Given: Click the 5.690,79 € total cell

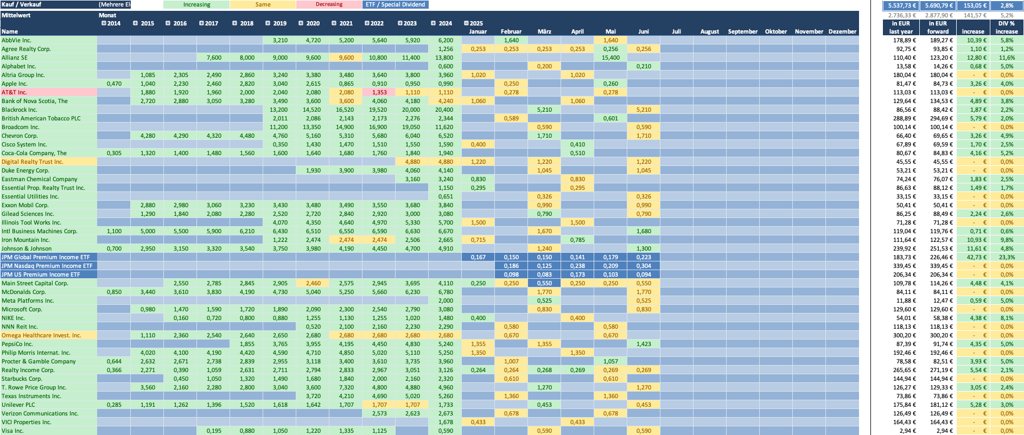Looking at the screenshot, I should pos(938,5).
